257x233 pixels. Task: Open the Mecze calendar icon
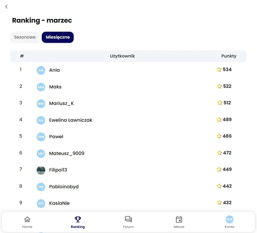click(179, 219)
